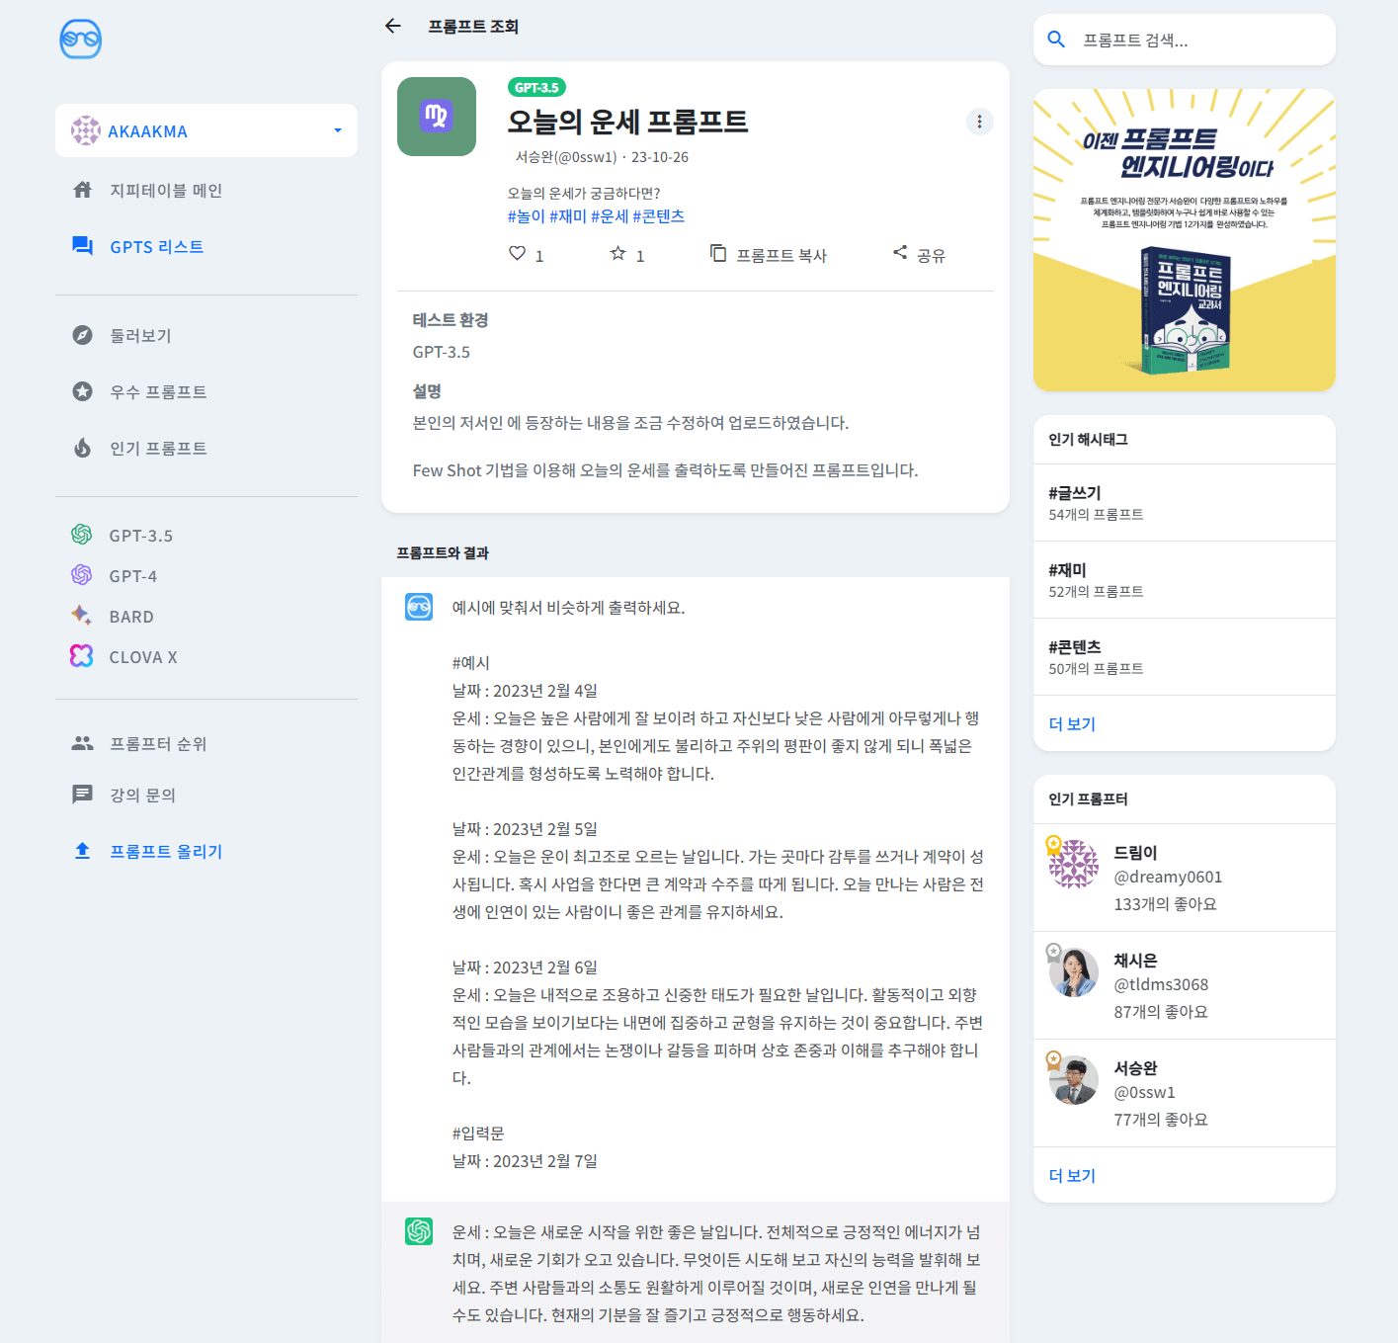Click the upload icon next to 프롬프트 올리기
Viewport: 1398px width, 1343px height.
pyautogui.click(x=83, y=851)
